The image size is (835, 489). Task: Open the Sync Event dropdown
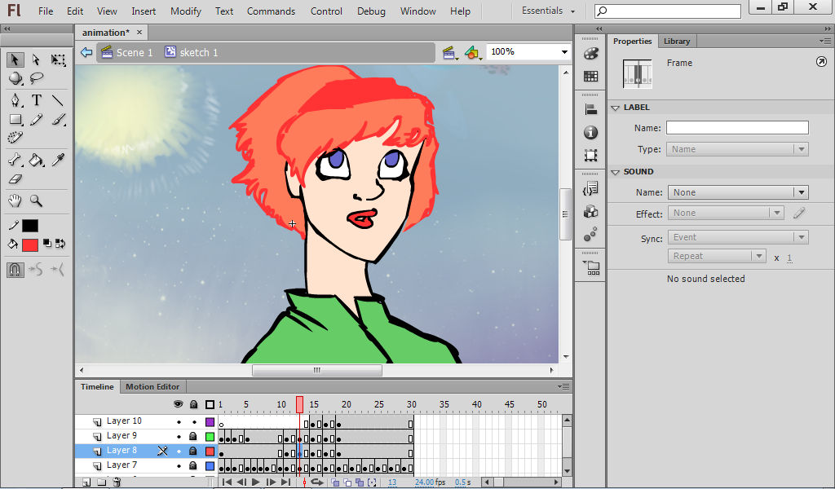[738, 237]
